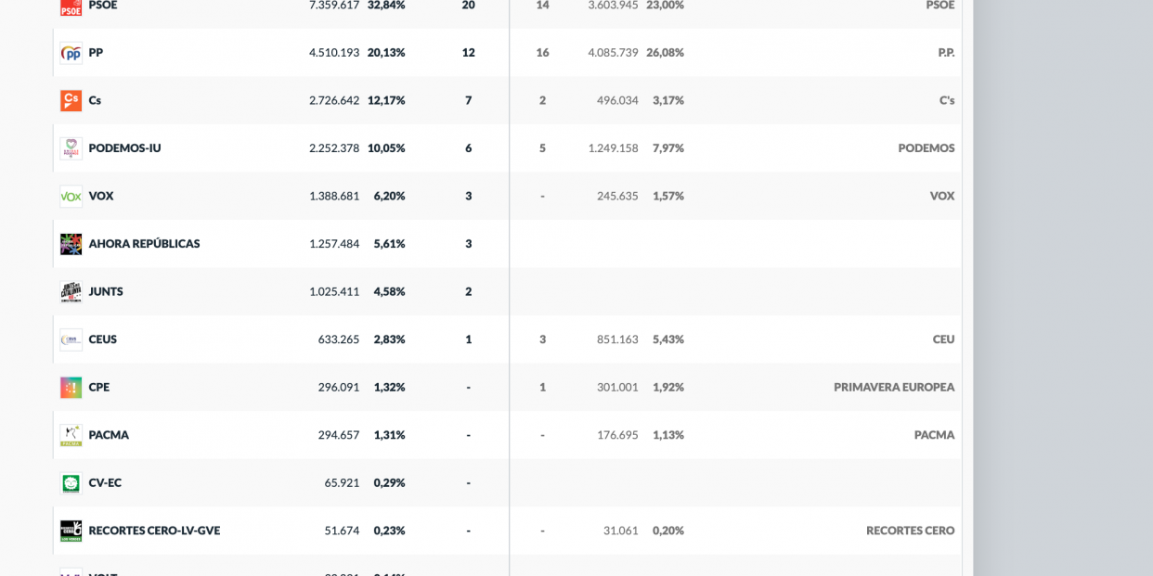Click the green VOX party logo
This screenshot has height=576, width=1153.
pos(71,196)
